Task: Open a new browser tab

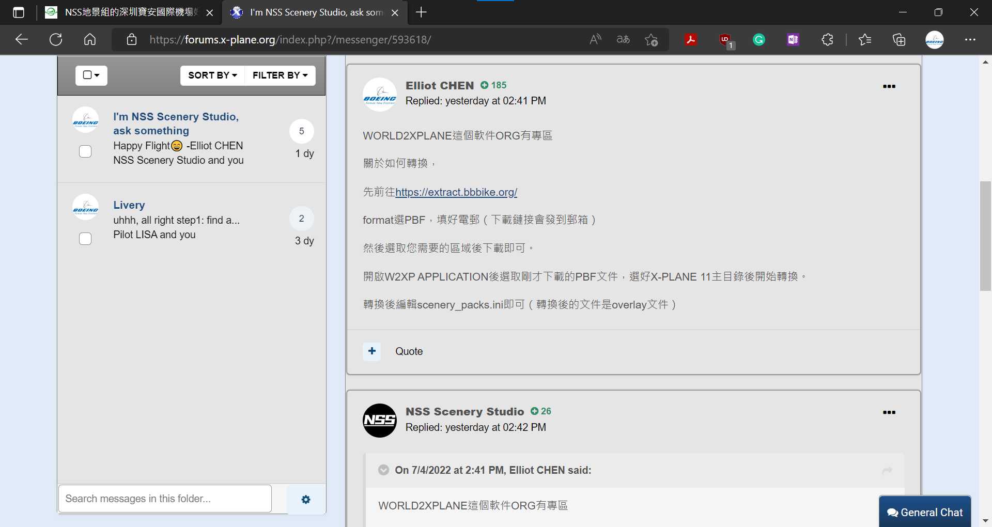Action: point(421,12)
